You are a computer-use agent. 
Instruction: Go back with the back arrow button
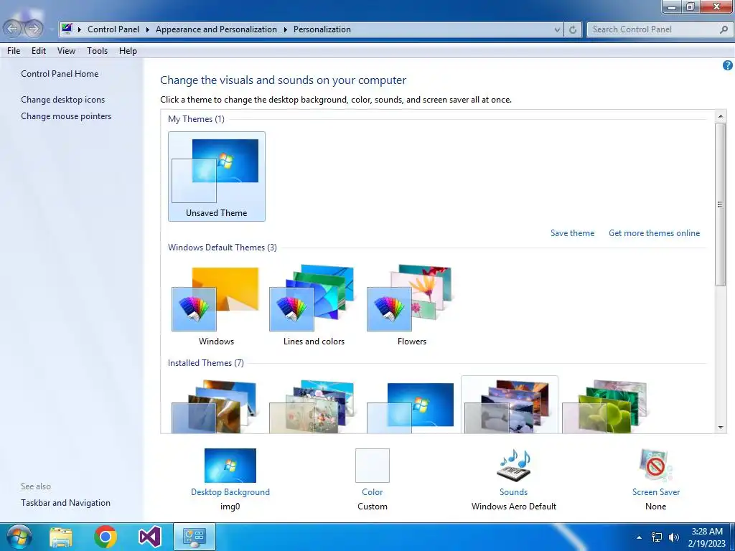[x=13, y=29]
